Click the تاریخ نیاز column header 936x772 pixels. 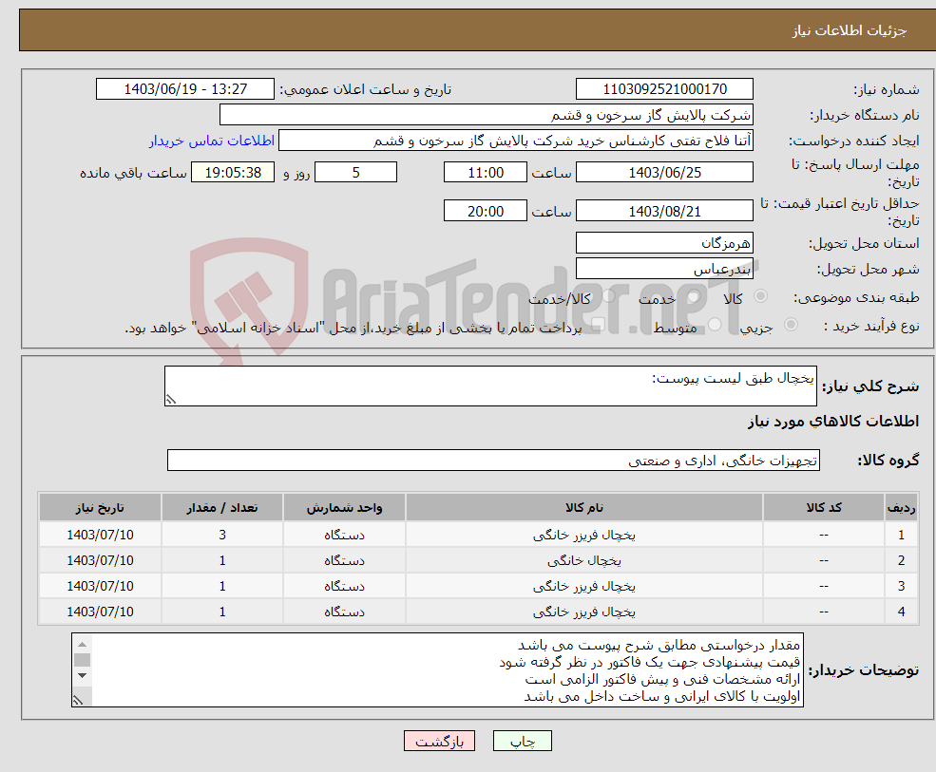pos(100,507)
